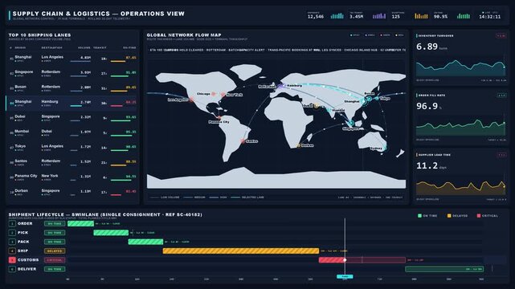Click the stage 1 number box for ORDER
Viewport: 515px width, 289px height.
(x=12, y=224)
